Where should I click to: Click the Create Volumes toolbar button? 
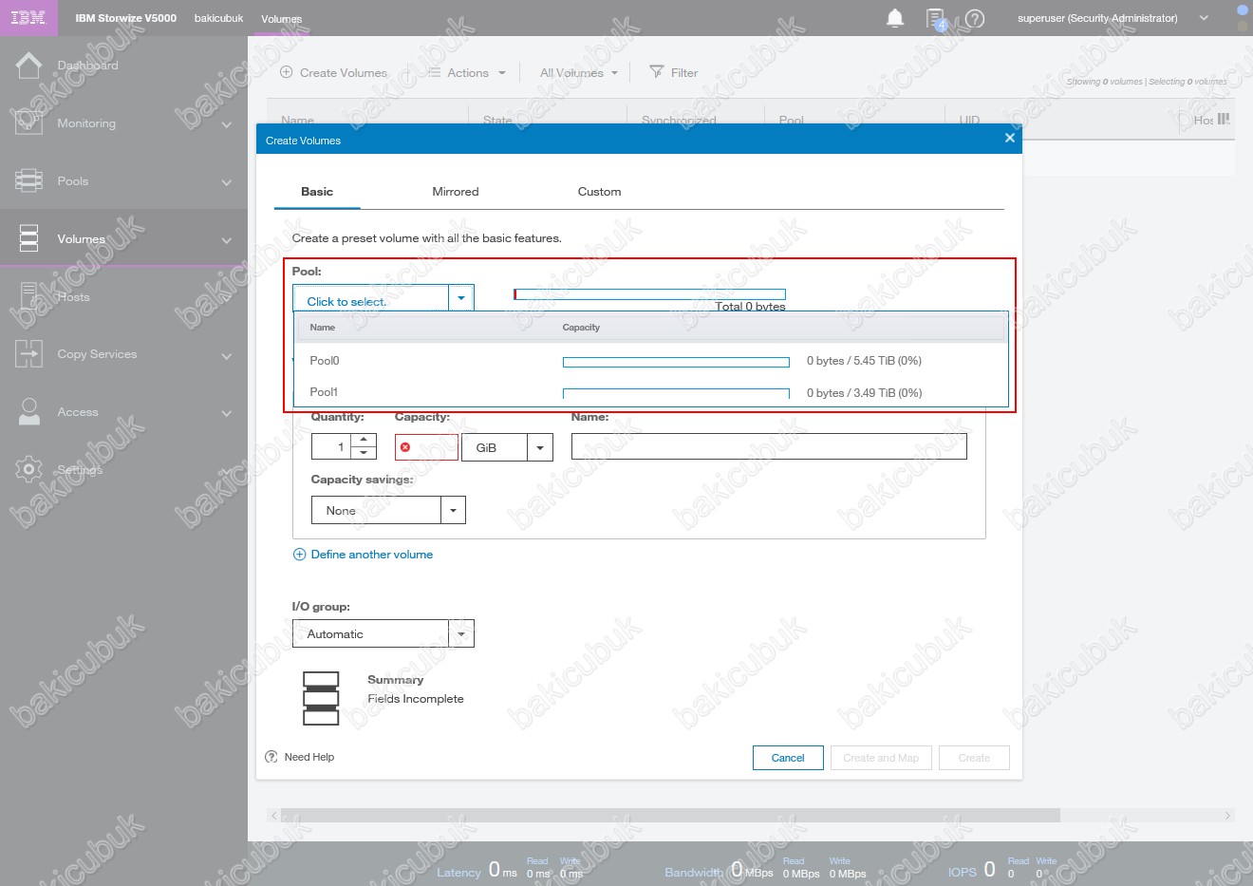pos(333,72)
